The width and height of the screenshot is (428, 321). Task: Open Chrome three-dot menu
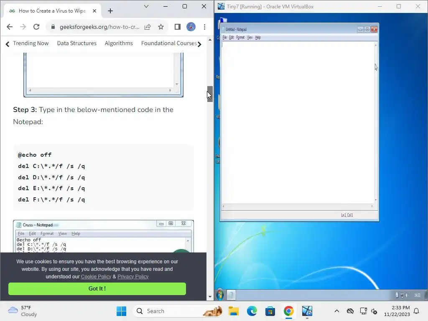(x=204, y=27)
